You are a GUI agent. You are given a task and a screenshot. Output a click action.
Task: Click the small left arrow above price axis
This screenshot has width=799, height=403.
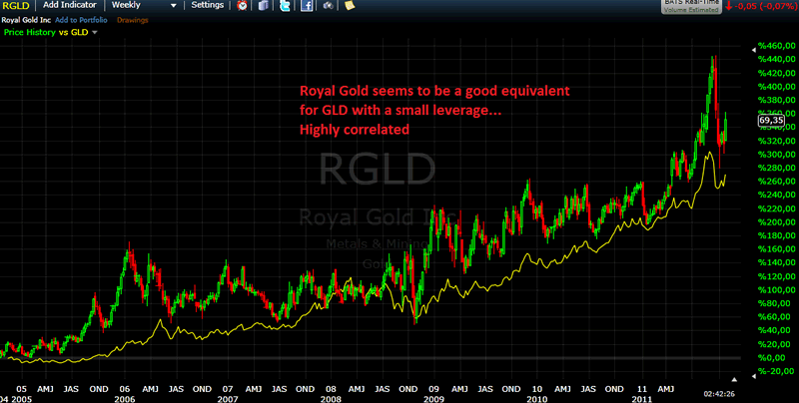tap(754, 50)
